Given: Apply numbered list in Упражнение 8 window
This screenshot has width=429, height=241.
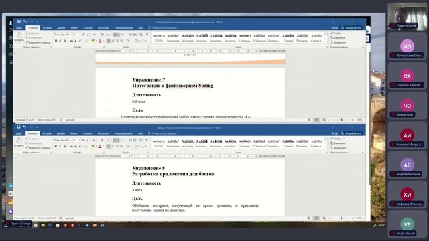Looking at the screenshot, I should pyautogui.click(x=116, y=140).
